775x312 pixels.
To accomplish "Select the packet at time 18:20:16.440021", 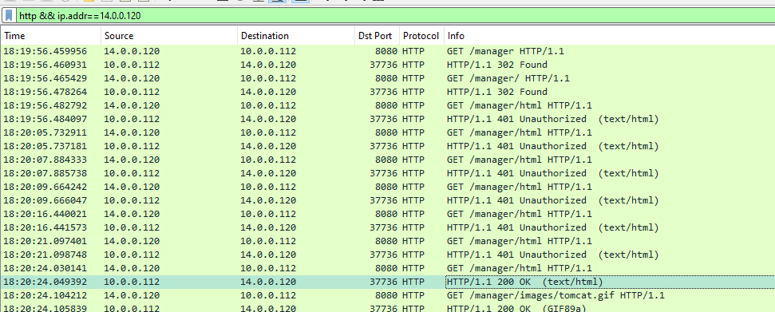I will coord(388,214).
